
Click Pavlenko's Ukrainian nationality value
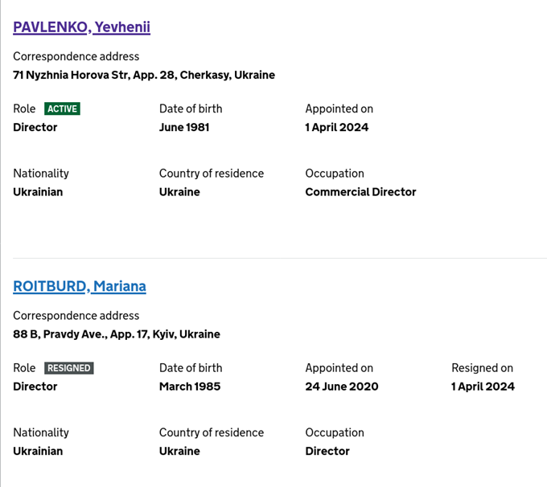(x=38, y=192)
